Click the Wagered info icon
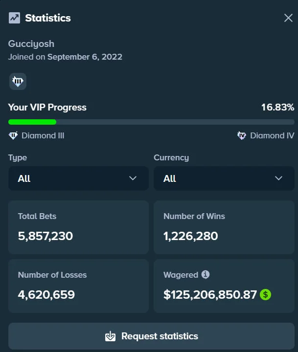 tap(206, 275)
